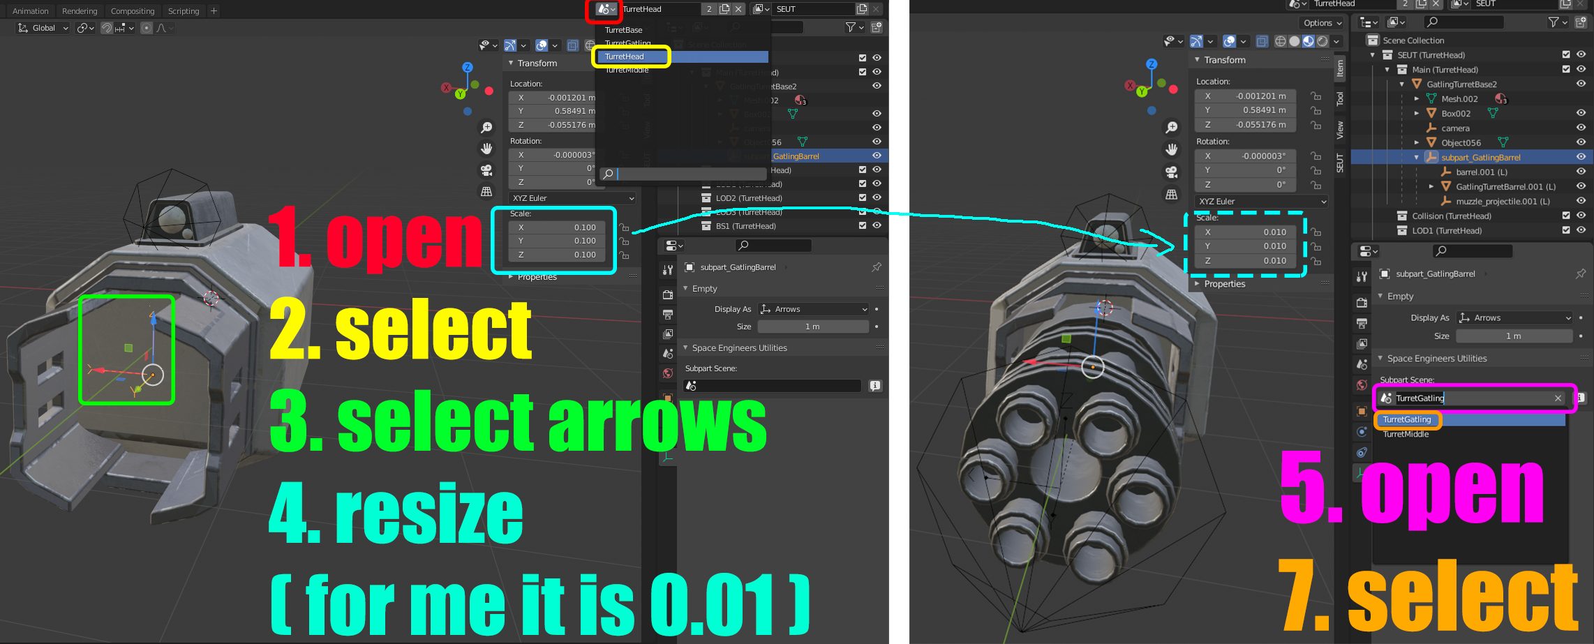Open the rotation mode XYZ Euler dropdown, left panel
The height and width of the screenshot is (644, 1594).
coord(572,198)
